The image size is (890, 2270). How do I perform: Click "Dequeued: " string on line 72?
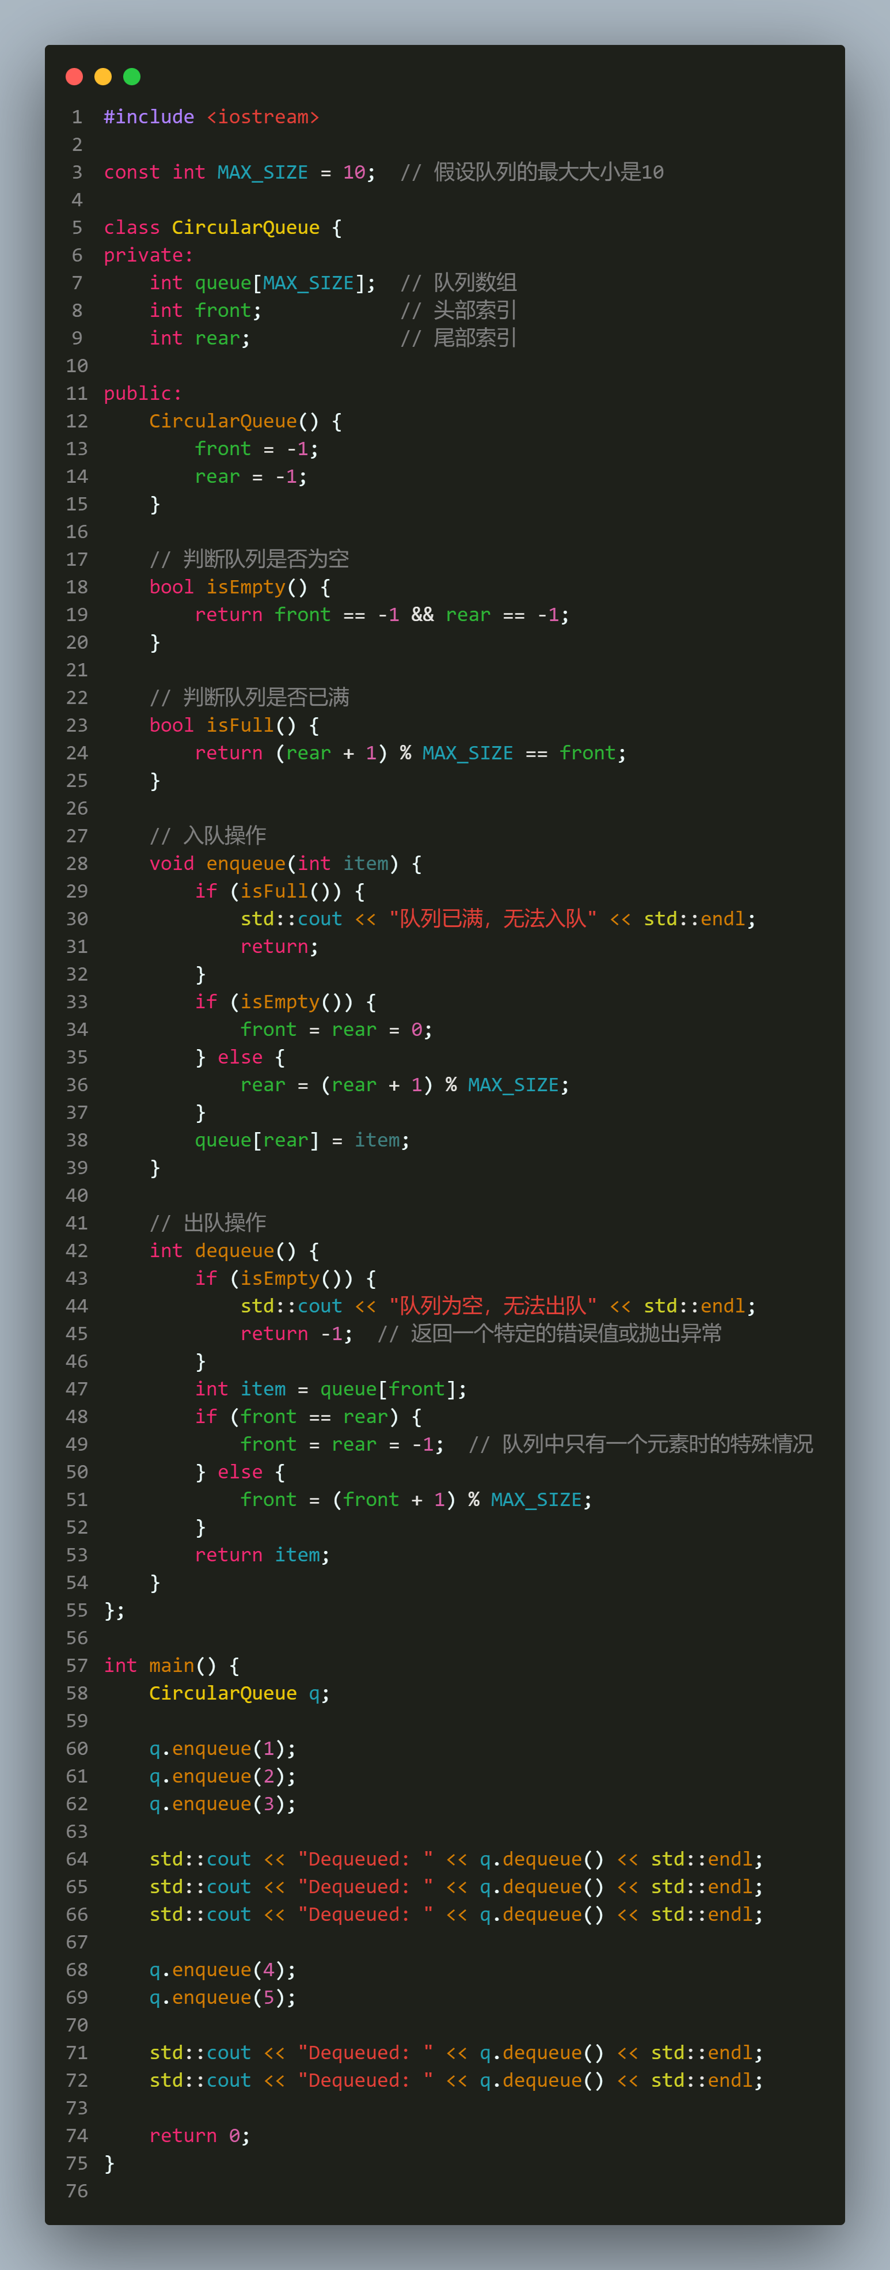click(x=366, y=2080)
